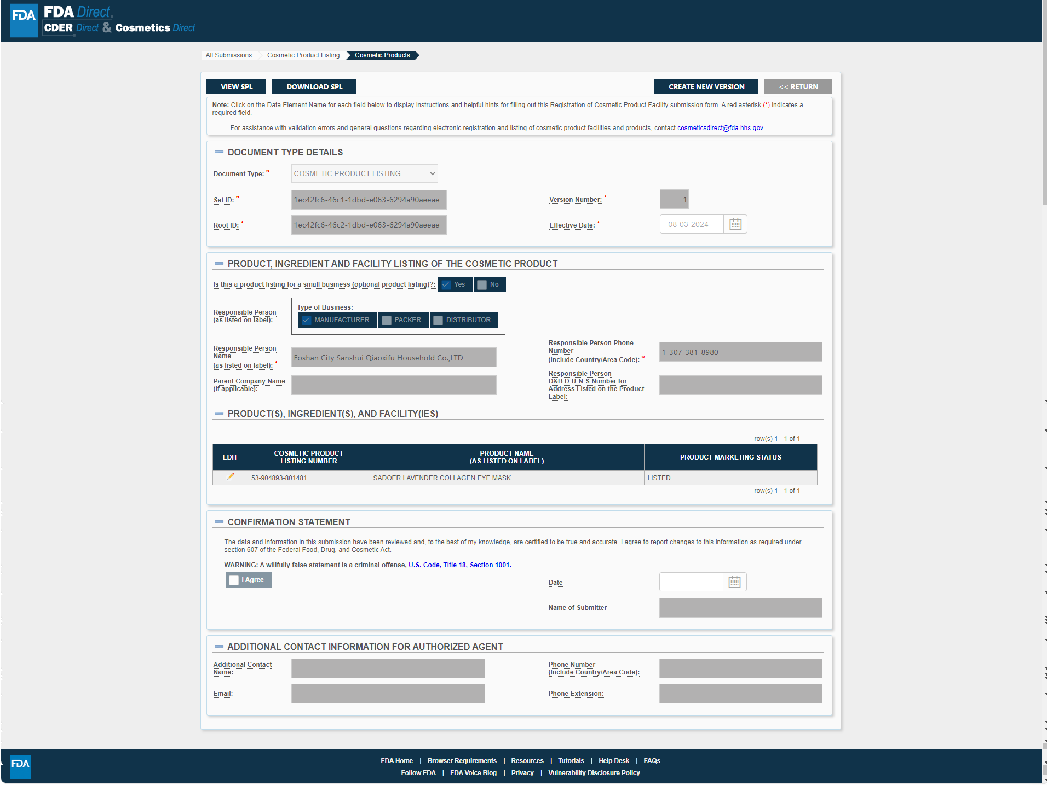Enable the Distributor business type checkbox
The height and width of the screenshot is (785, 1047).
[x=438, y=321]
